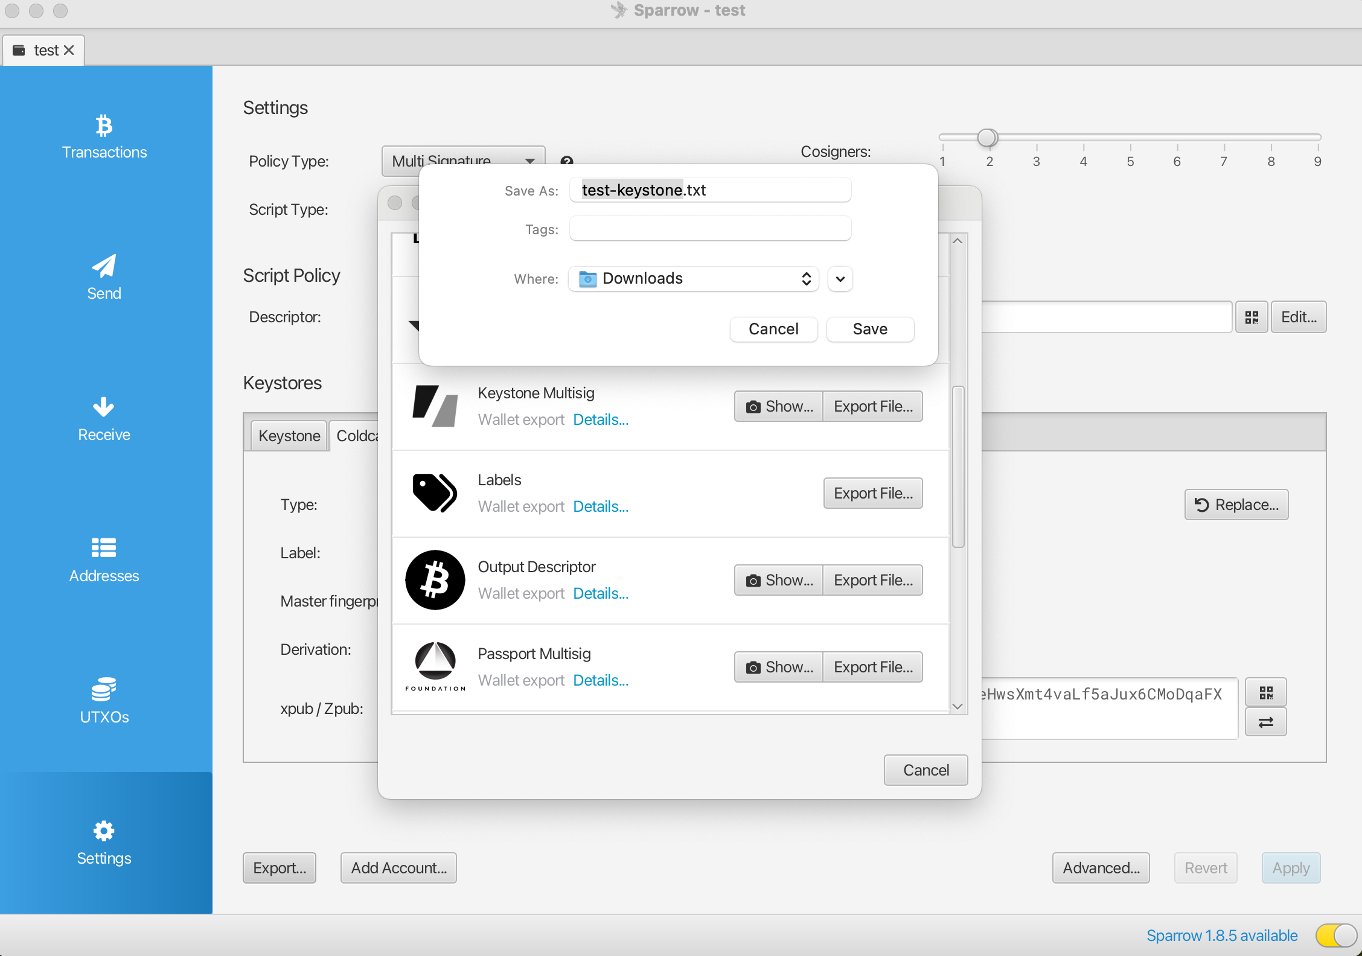Show descriptor QR code icon beside Edit
Image resolution: width=1362 pixels, height=956 pixels.
[x=1252, y=317]
